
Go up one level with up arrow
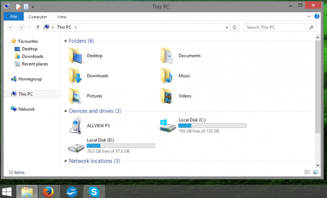[38, 27]
